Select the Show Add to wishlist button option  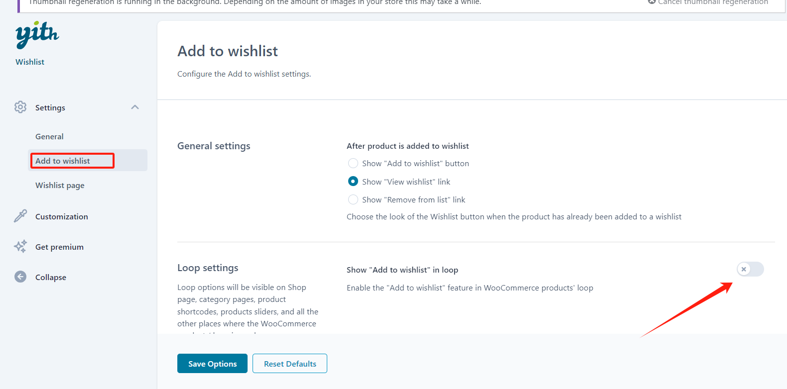[x=353, y=163]
